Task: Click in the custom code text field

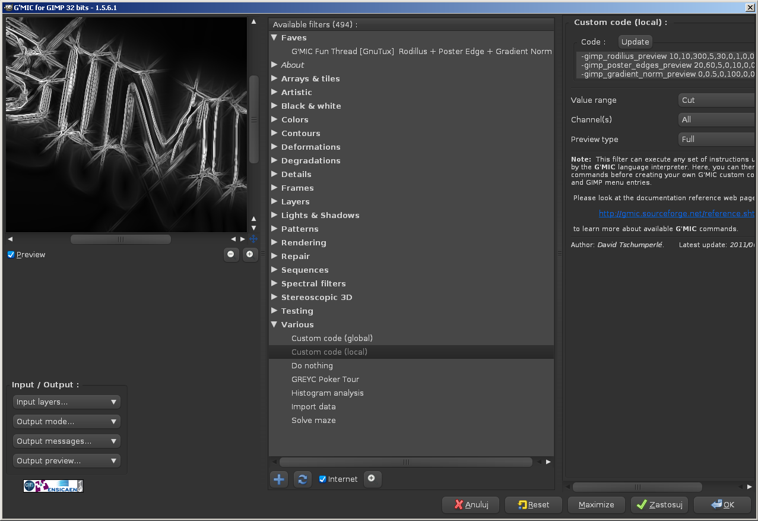Action: (x=666, y=65)
